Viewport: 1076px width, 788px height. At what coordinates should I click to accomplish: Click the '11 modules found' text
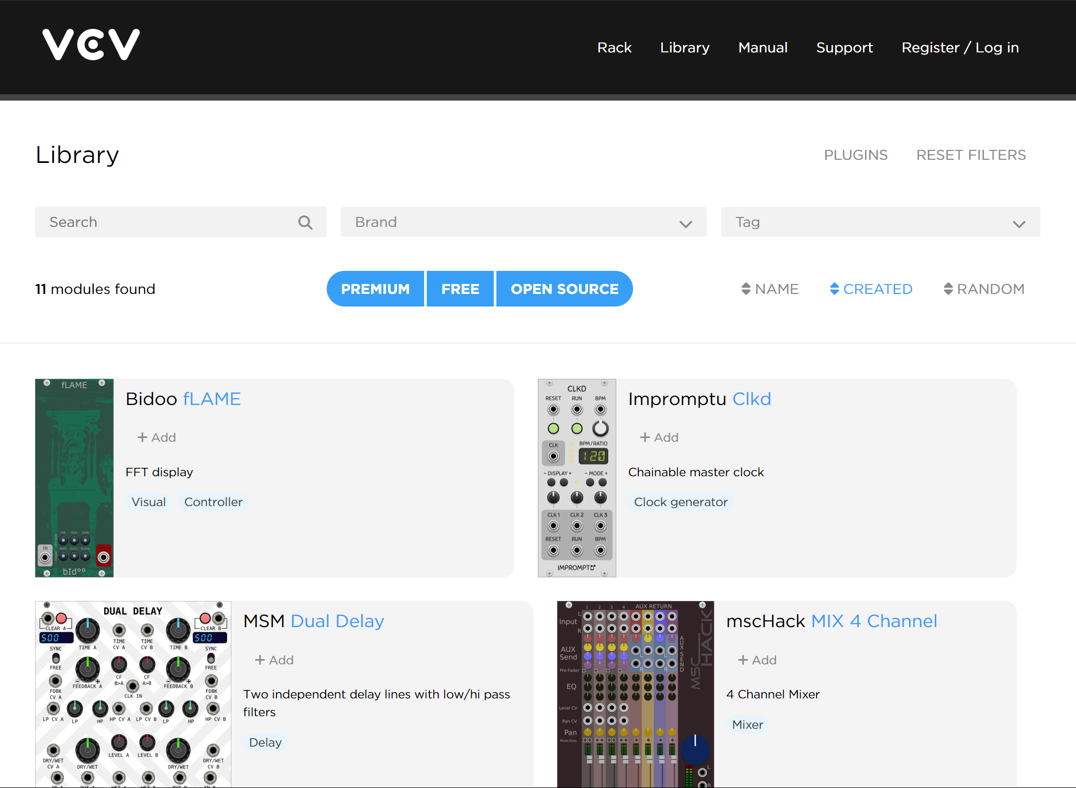pos(95,289)
